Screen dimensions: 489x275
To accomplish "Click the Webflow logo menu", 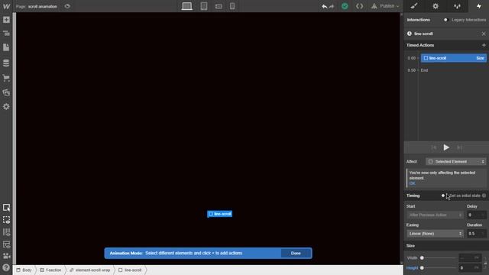I will pos(6,6).
